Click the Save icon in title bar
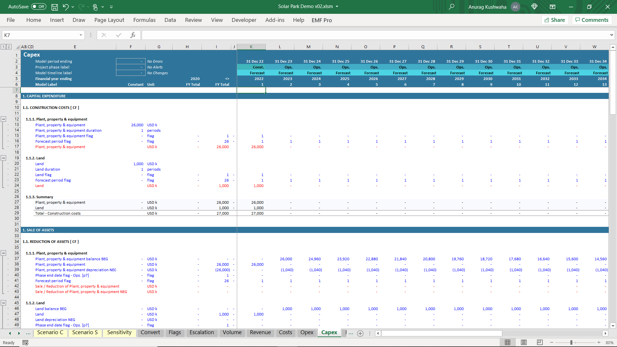The image size is (617, 347). pos(55,7)
